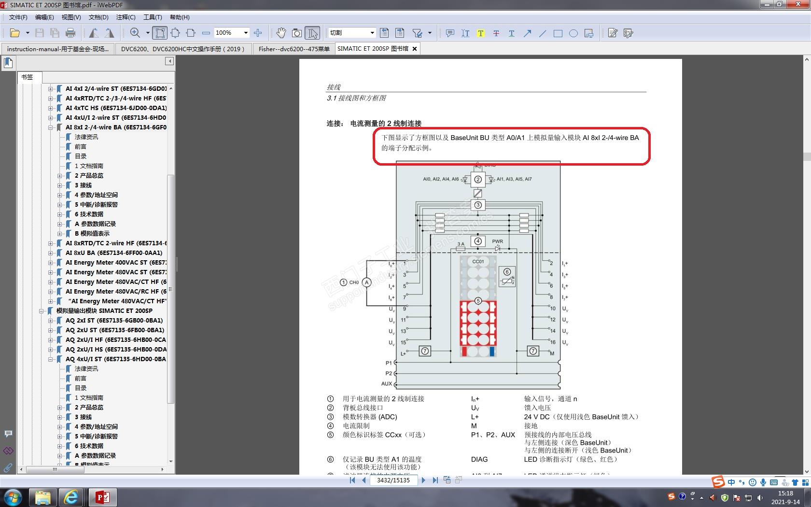Open the zoom tool dropdown arrow

click(148, 33)
